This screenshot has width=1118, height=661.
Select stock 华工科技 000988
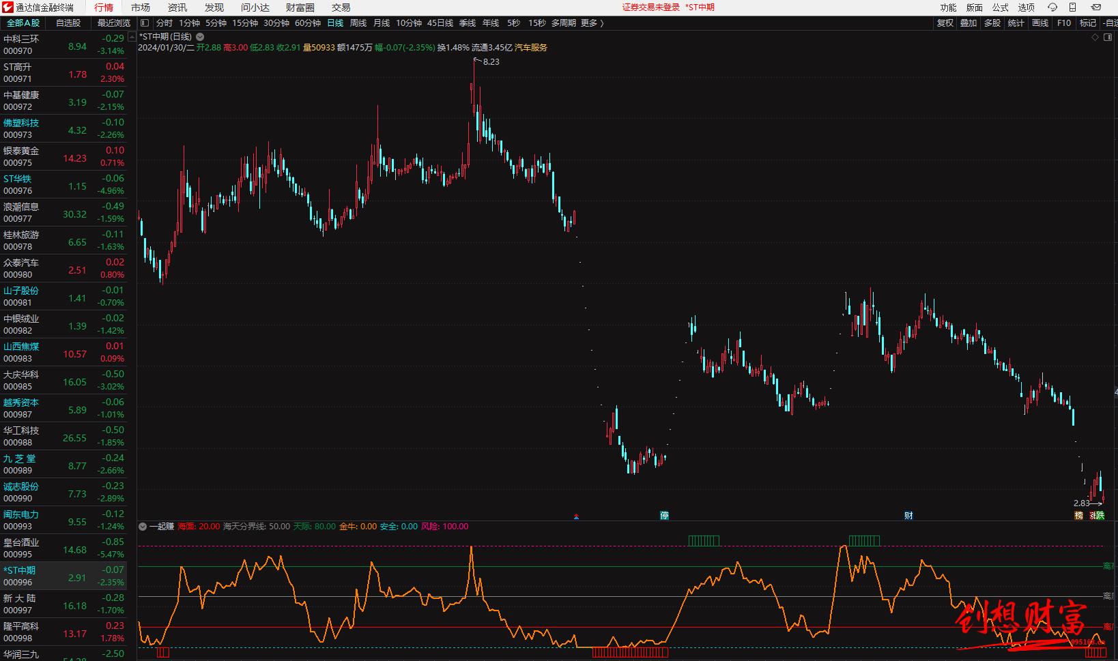(x=63, y=437)
